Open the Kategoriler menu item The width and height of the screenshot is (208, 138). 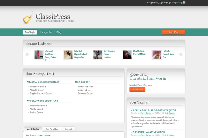(x=46, y=32)
